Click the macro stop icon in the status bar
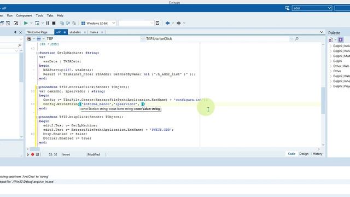The height and width of the screenshot is (197, 350). pyautogui.click(x=37, y=154)
